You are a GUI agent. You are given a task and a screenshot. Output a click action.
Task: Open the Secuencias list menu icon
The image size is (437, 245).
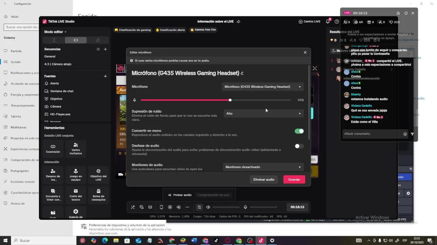tap(98, 49)
